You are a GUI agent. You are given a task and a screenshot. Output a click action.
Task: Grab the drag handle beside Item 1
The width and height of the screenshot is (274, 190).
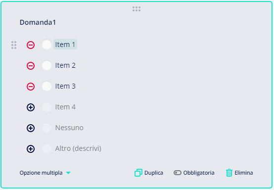pyautogui.click(x=14, y=45)
